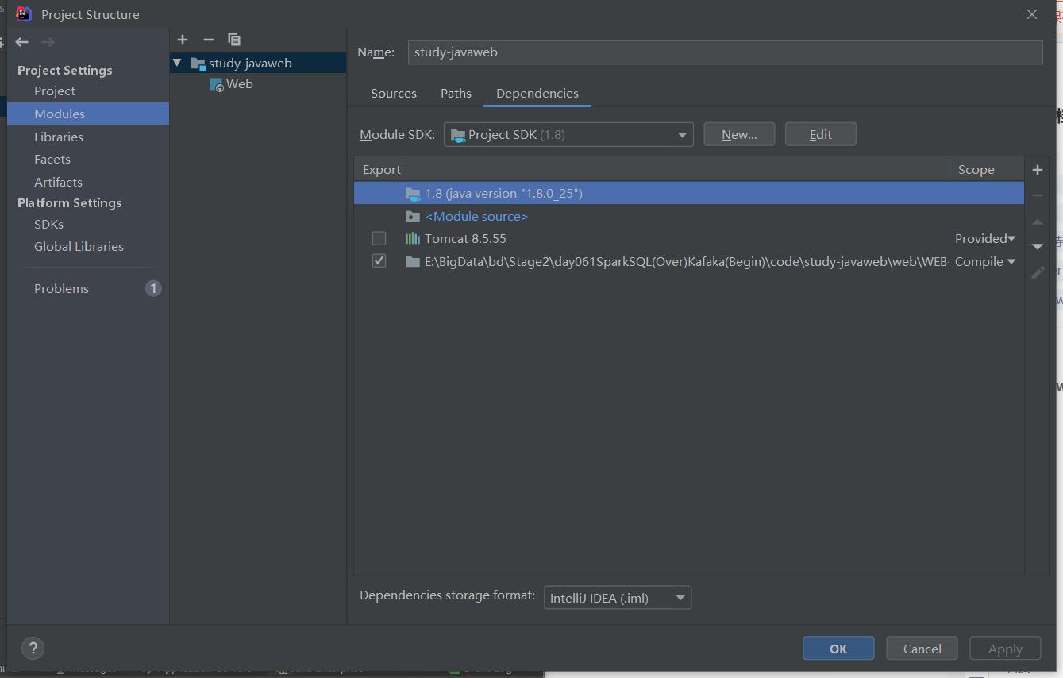Image resolution: width=1063 pixels, height=678 pixels.
Task: Edit dependency with the pencil icon
Action: [x=1038, y=273]
